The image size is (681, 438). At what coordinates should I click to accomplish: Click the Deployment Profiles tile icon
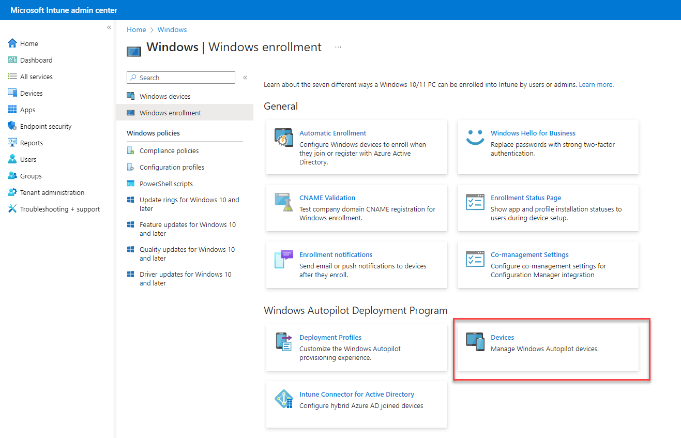tap(284, 342)
